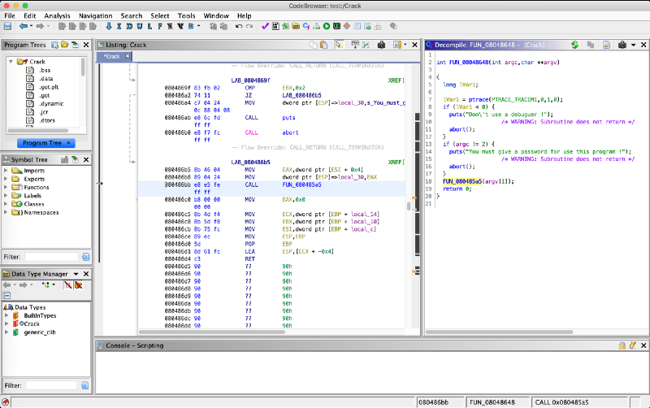
Task: Paste in Listing with clipboard icon
Action: (323, 45)
